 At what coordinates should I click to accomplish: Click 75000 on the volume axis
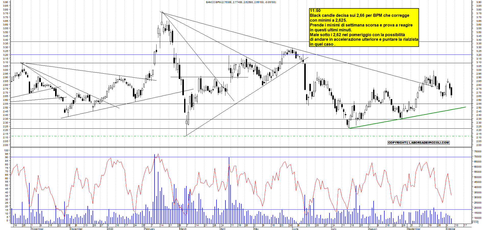click(478, 152)
